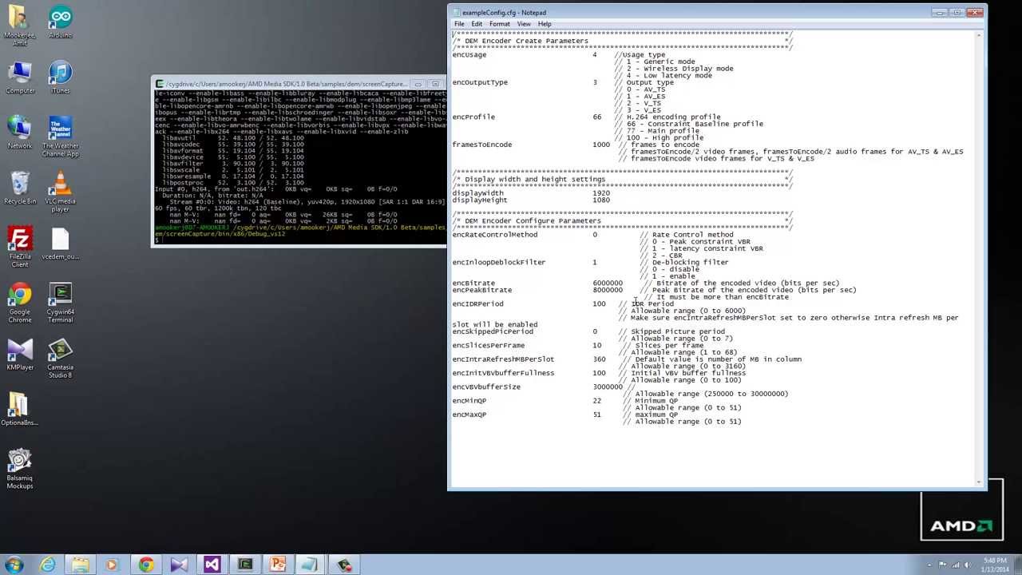The width and height of the screenshot is (1022, 575).
Task: Select the Camtasia Studio 8 shortcut
Action: [x=60, y=359]
